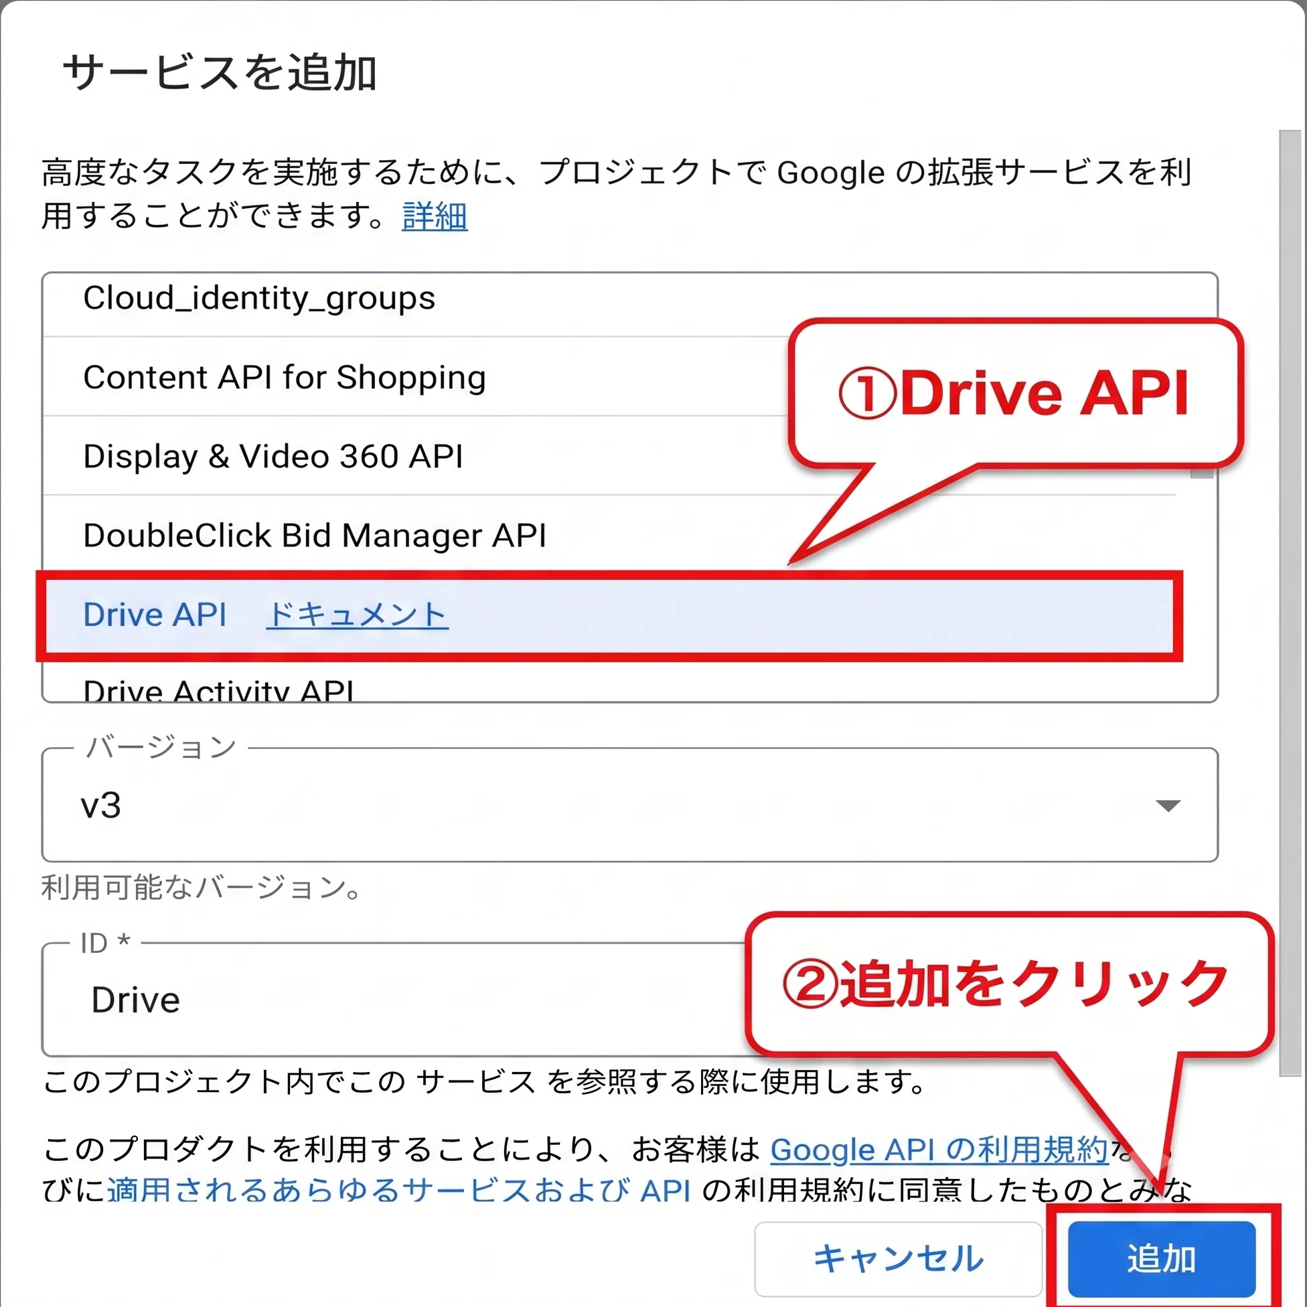This screenshot has width=1307, height=1307.
Task: Open the バージョン v3 dropdown
Action: pyautogui.click(x=629, y=805)
